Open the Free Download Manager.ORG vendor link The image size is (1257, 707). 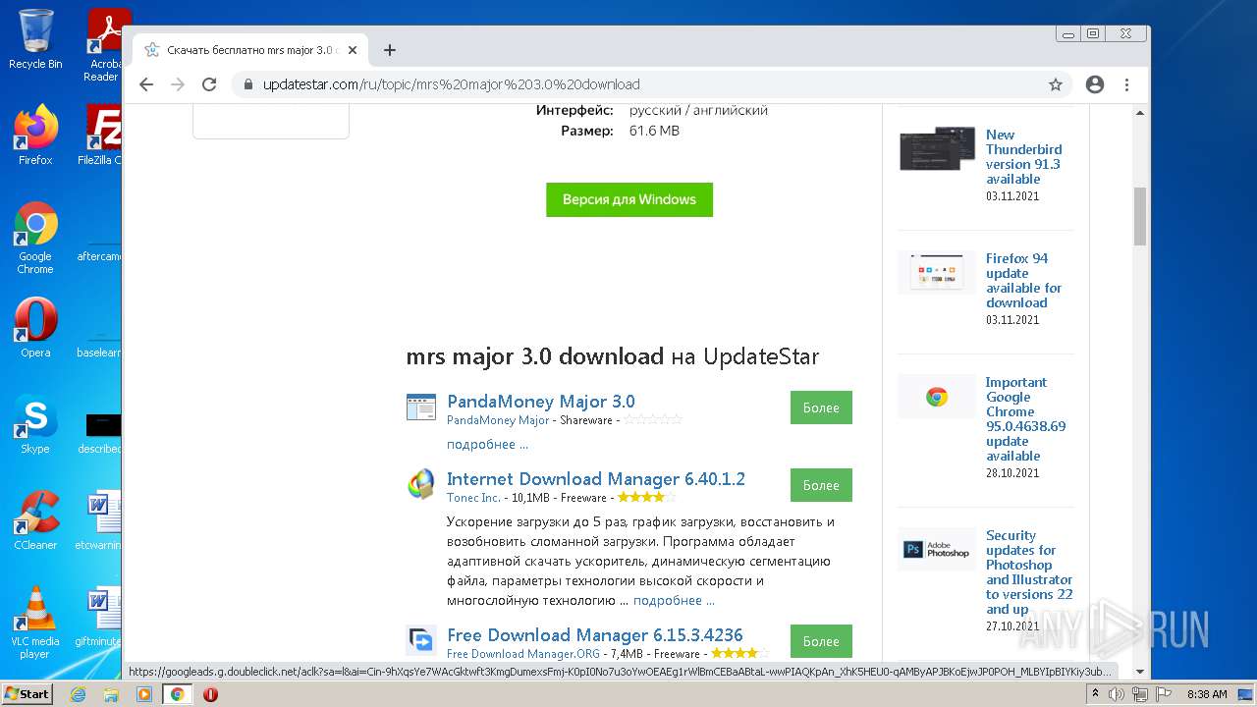click(x=523, y=654)
